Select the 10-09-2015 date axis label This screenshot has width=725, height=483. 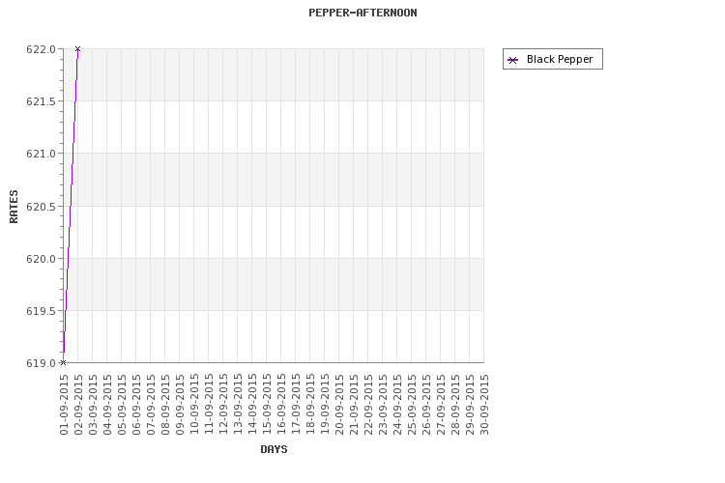(194, 405)
